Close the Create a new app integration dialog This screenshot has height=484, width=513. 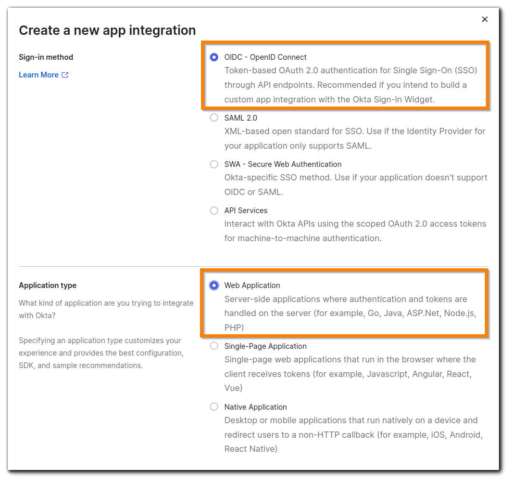pos(484,19)
